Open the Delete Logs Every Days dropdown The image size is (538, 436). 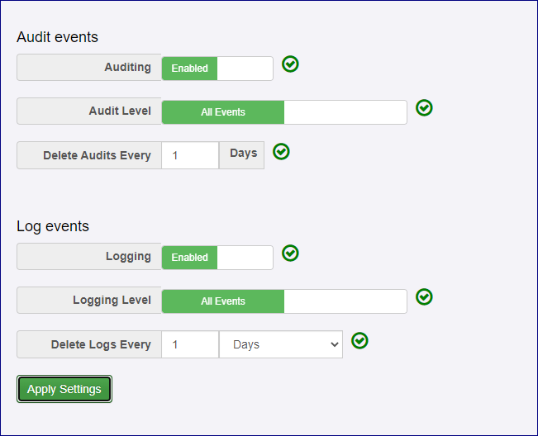281,345
